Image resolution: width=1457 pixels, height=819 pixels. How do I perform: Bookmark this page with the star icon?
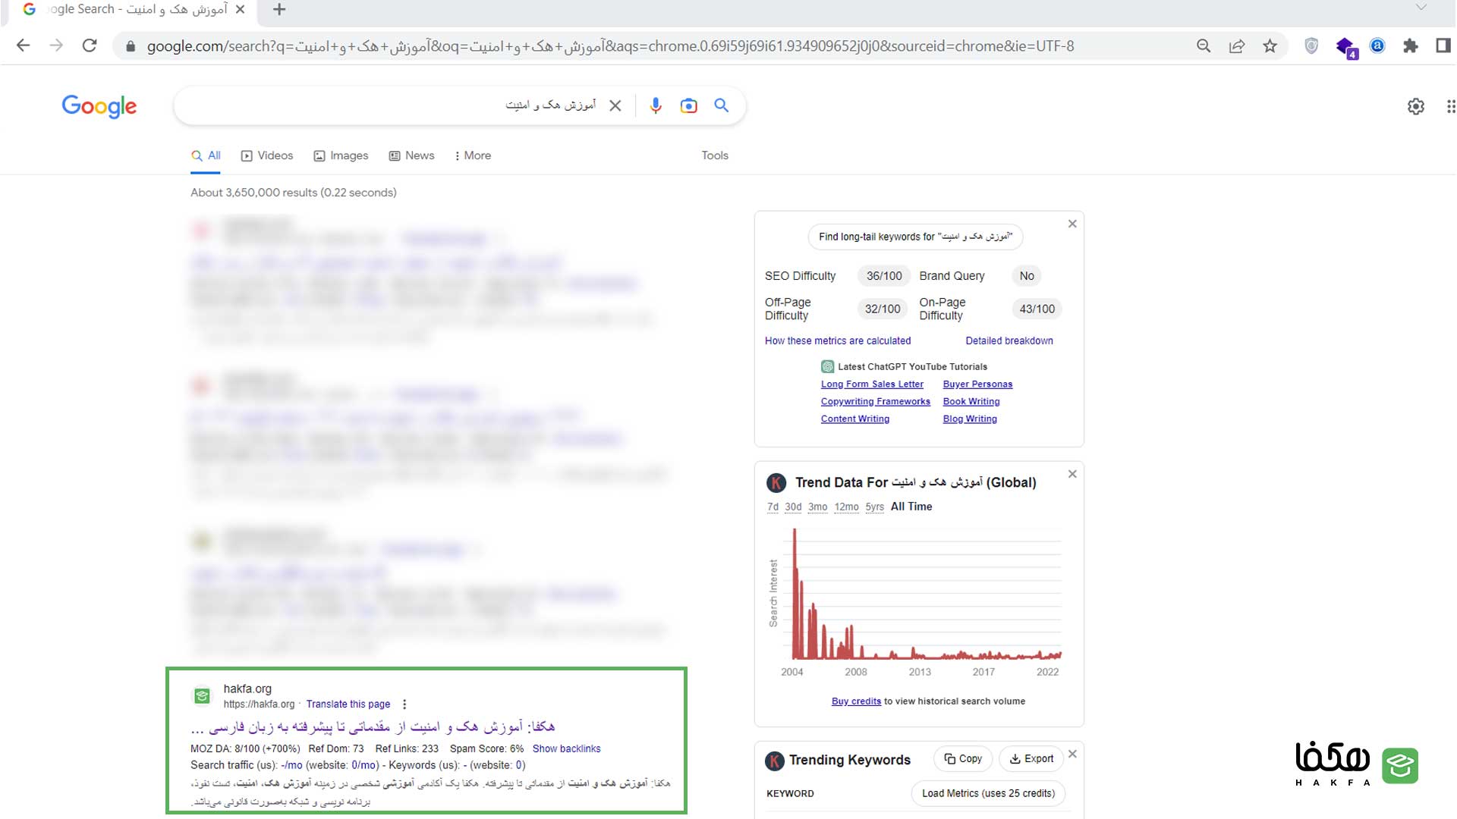pyautogui.click(x=1270, y=46)
